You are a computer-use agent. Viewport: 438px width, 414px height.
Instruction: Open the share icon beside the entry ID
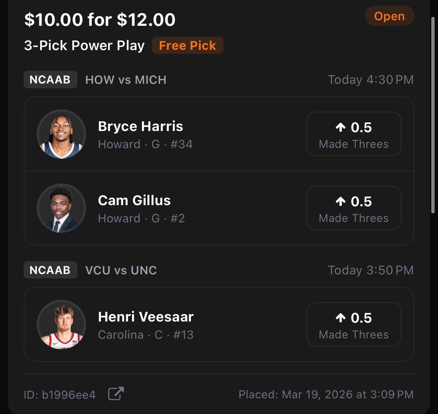click(x=116, y=394)
